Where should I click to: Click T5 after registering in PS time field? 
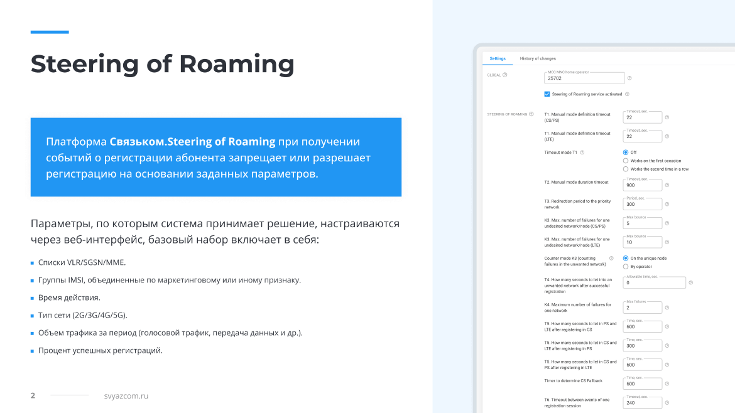tap(643, 346)
